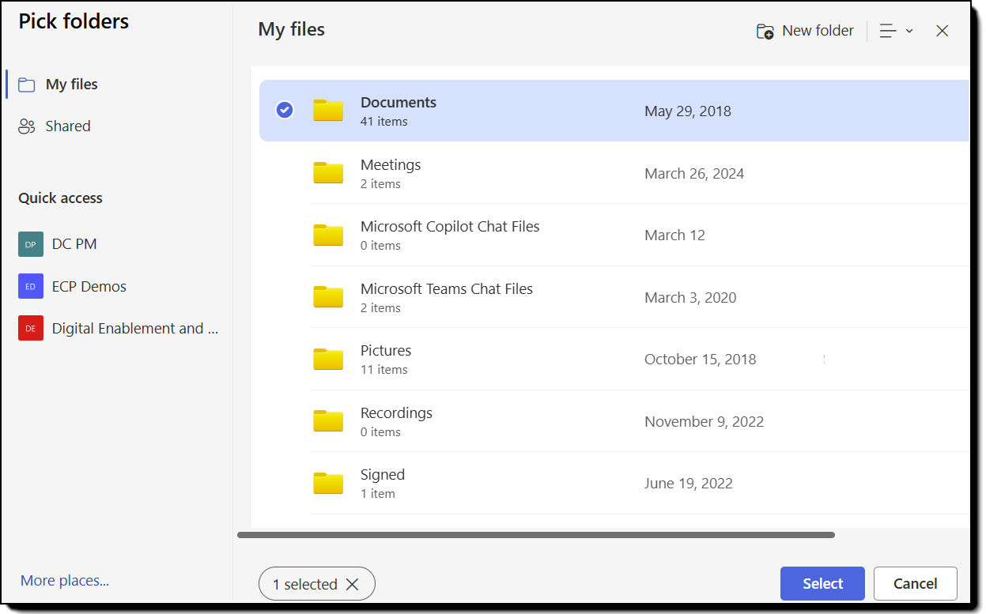Select the Shared people icon in sidebar
This screenshot has width=986, height=614.
(27, 126)
